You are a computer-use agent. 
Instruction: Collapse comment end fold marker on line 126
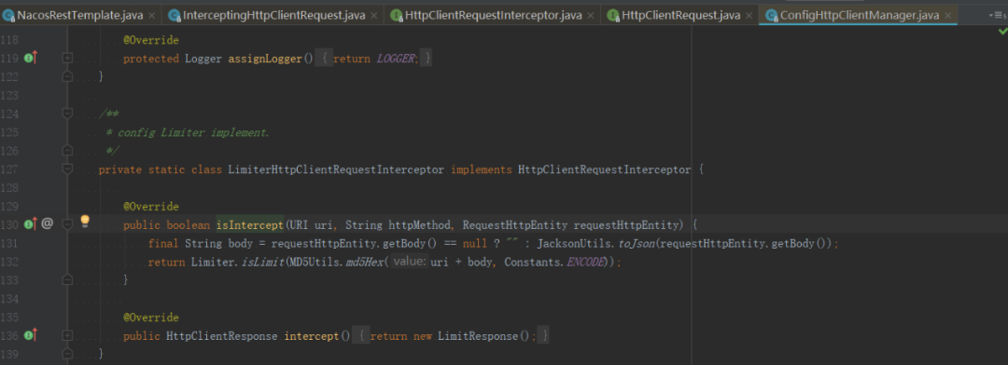click(x=67, y=150)
